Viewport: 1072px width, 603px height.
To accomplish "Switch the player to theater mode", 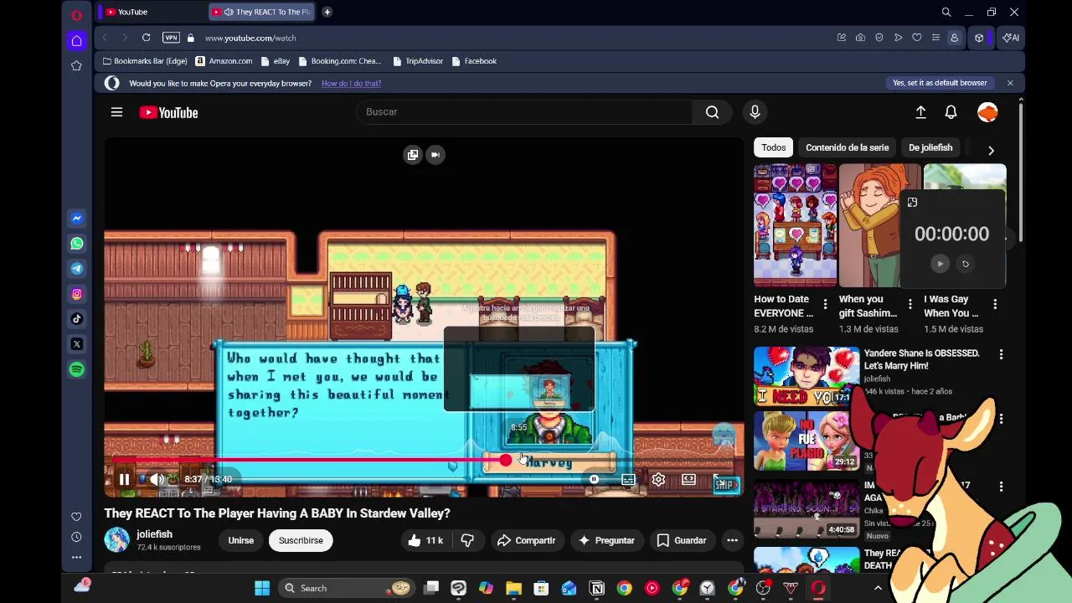I will tap(688, 480).
